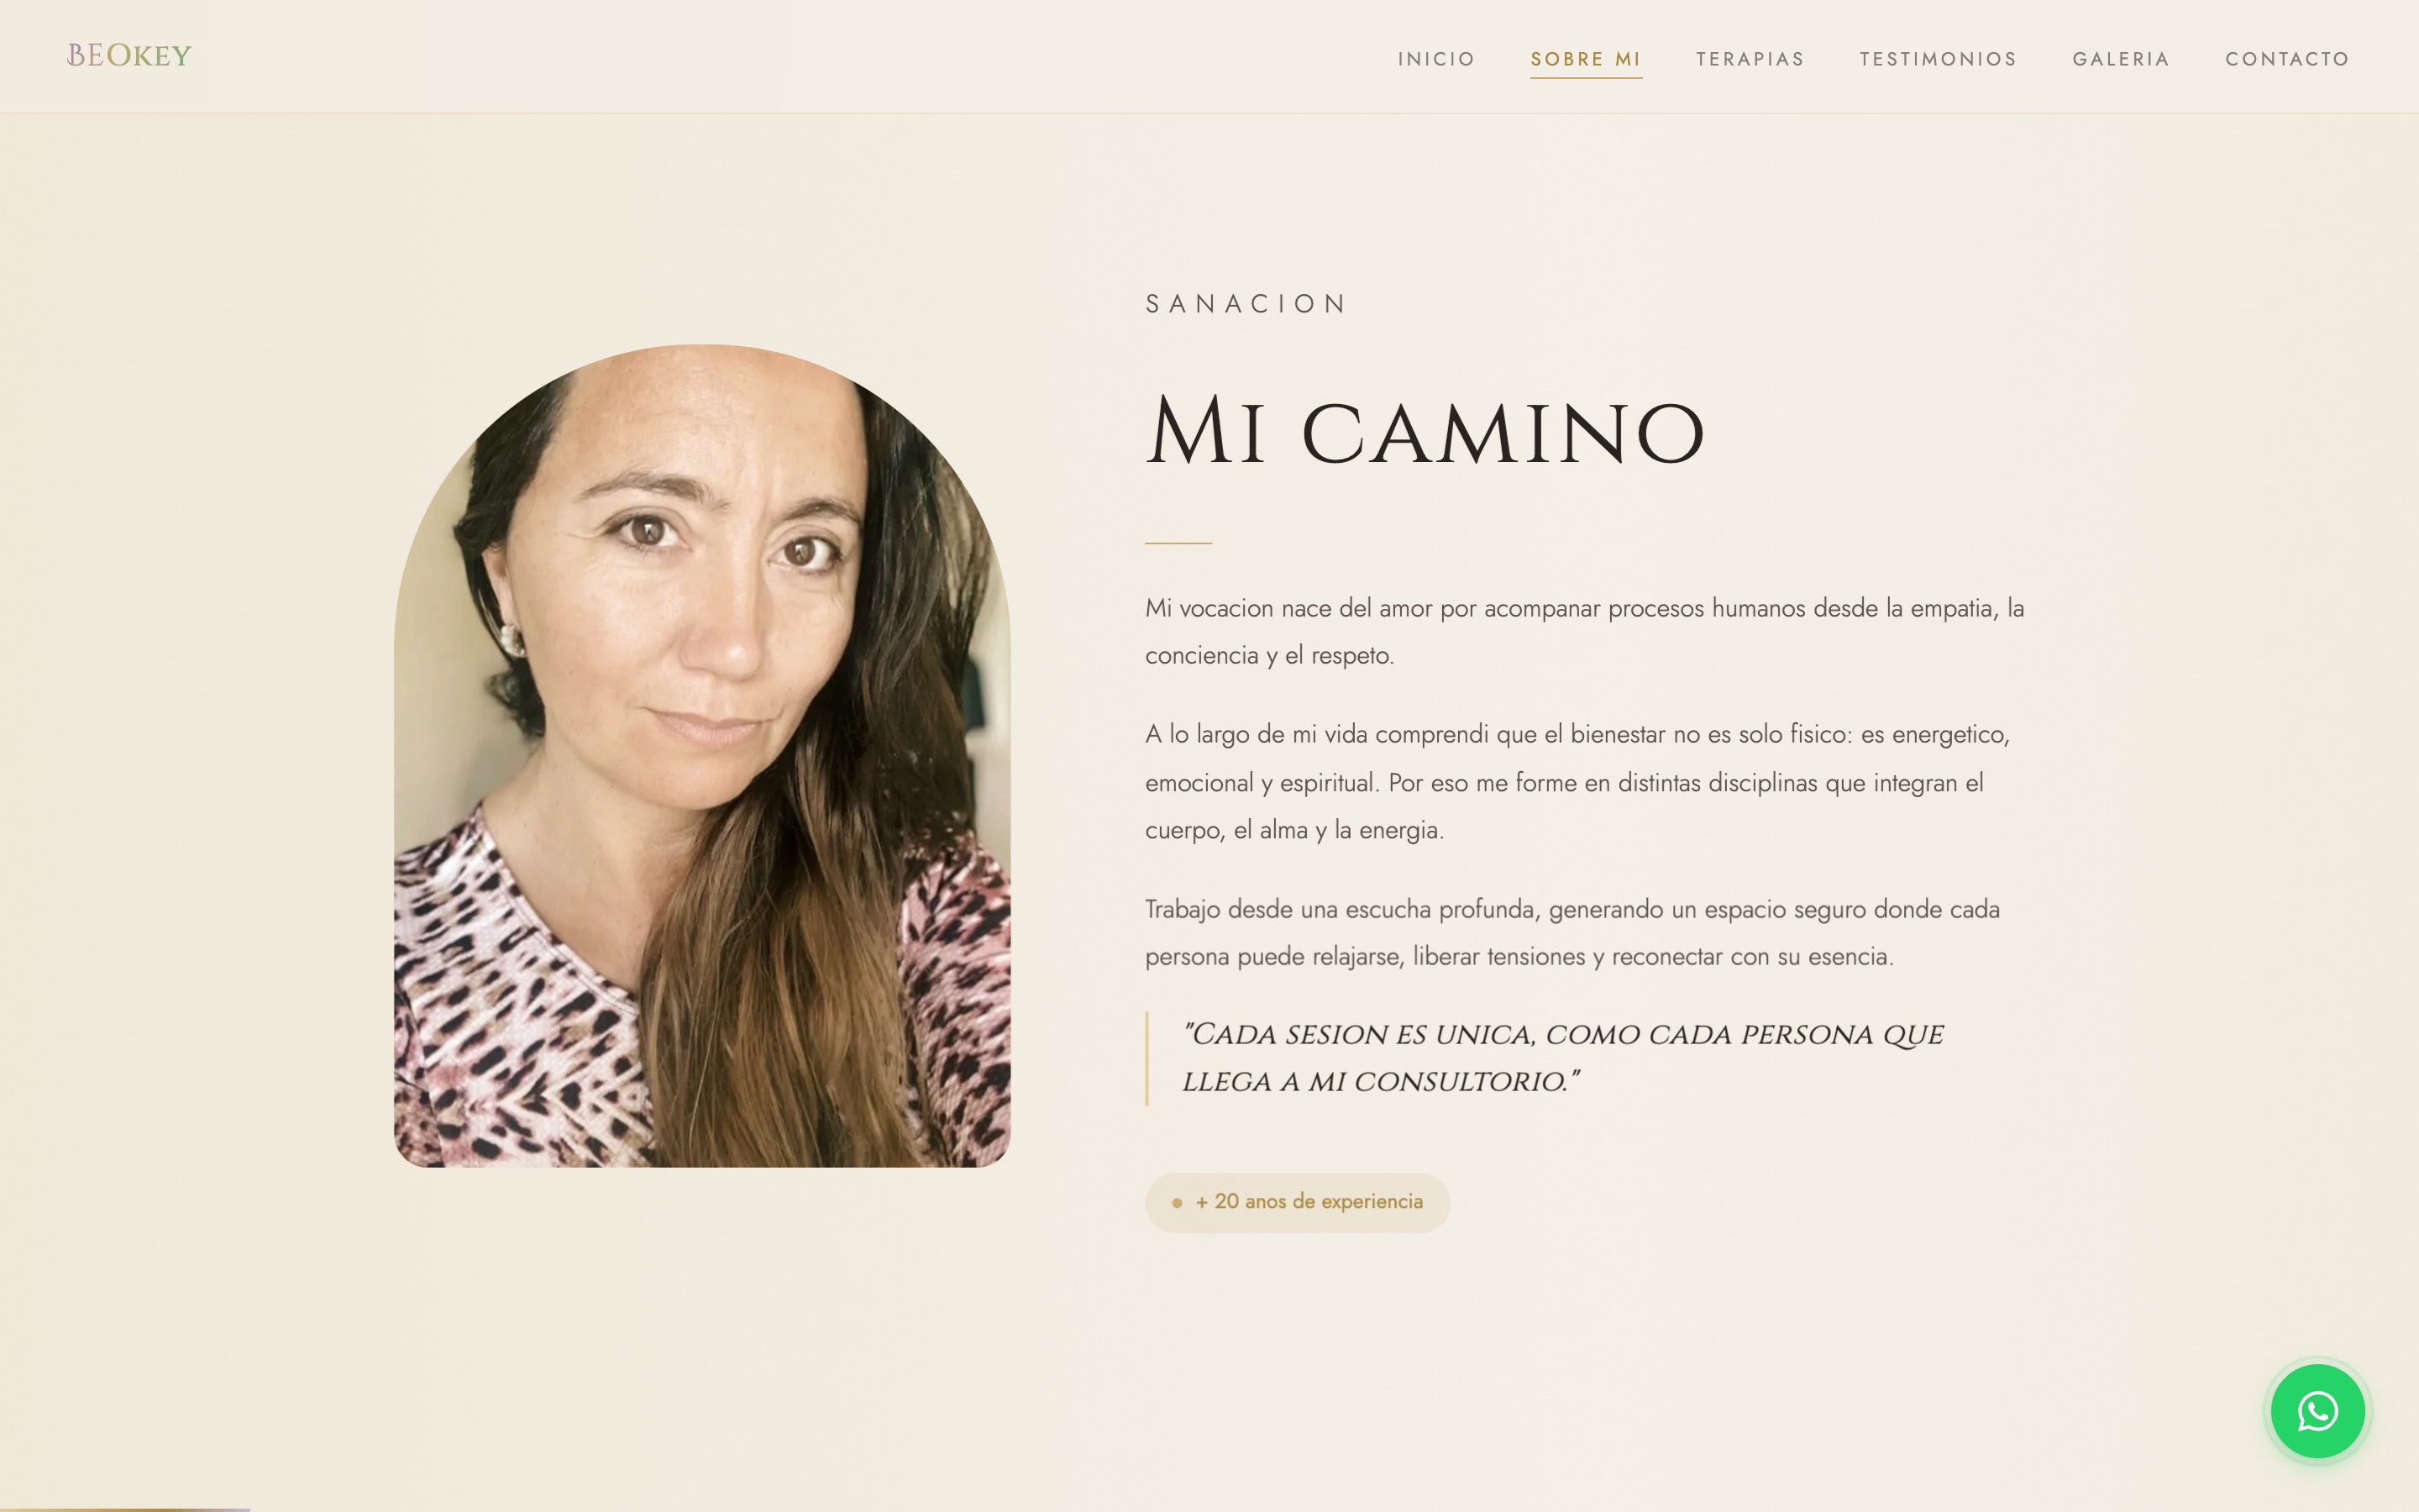2419x1512 pixels.
Task: Navigate to TESTIMONIOS
Action: pos(1939,59)
